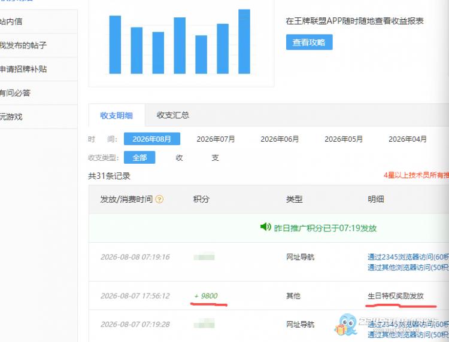Choose 2026年06月 time filter
This screenshot has height=342, width=449.
(280, 139)
